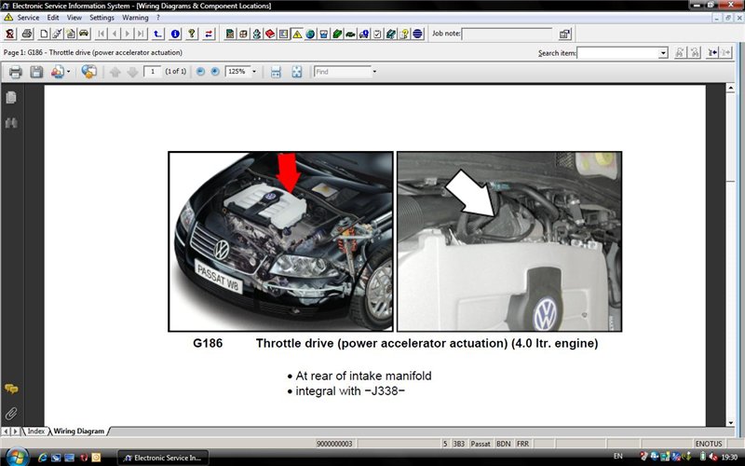Image resolution: width=745 pixels, height=466 pixels.
Task: Select the yellow warning triangle toolbar icon
Action: pos(297,34)
